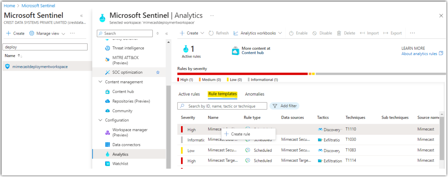Click the rules table vertical scrollbar
This screenshot has height=177, width=448.
pos(442,139)
